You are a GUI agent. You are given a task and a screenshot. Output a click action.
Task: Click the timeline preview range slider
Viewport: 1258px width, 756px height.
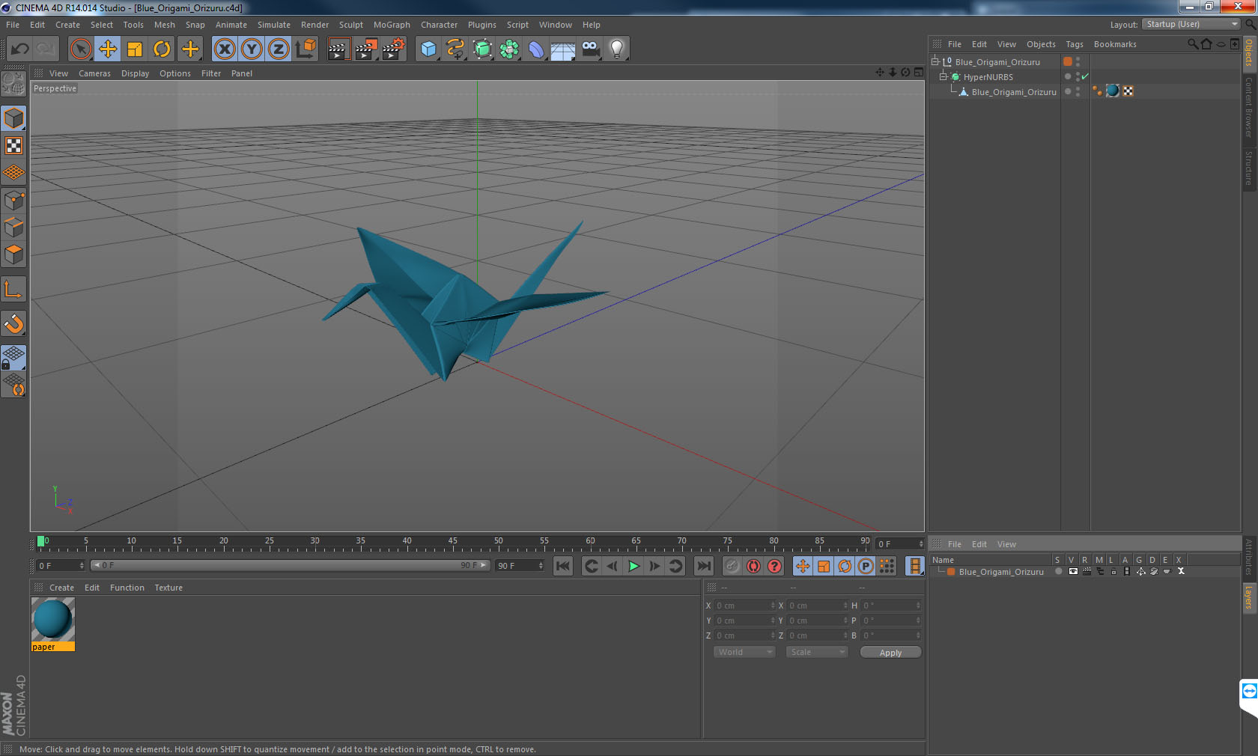tap(291, 565)
